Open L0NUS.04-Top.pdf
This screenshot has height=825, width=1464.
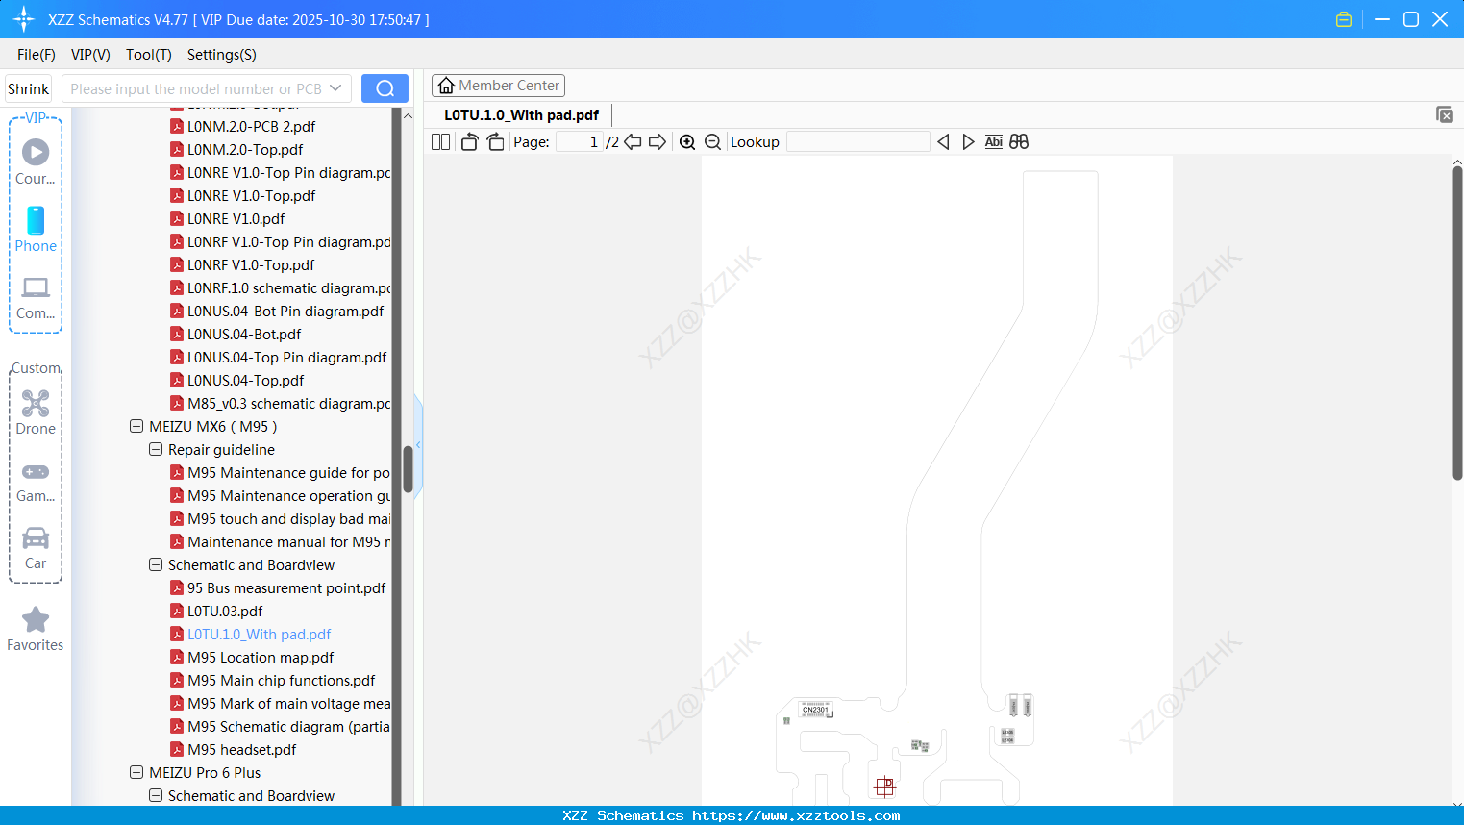tap(245, 380)
